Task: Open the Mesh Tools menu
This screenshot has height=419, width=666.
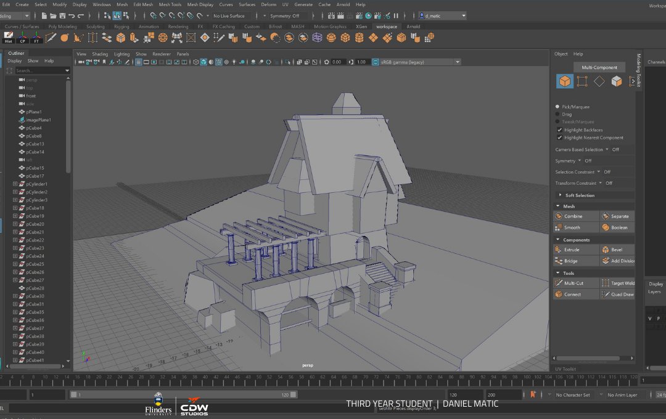Action: click(x=170, y=4)
